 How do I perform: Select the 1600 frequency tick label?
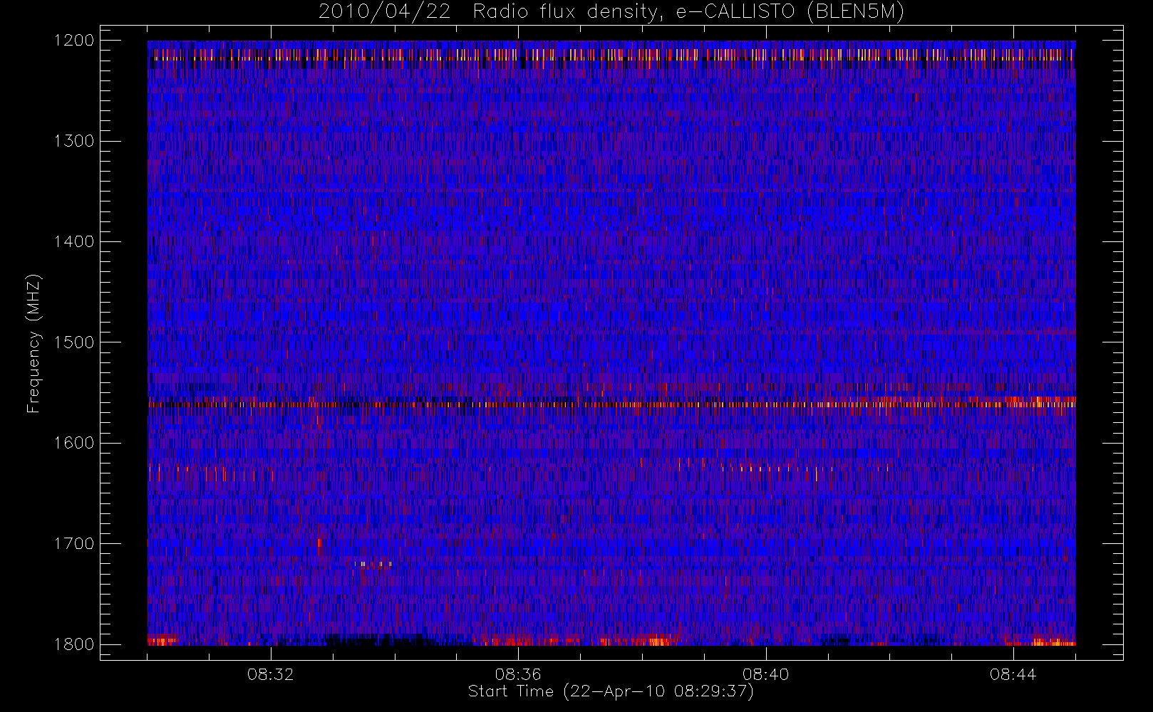coord(74,443)
